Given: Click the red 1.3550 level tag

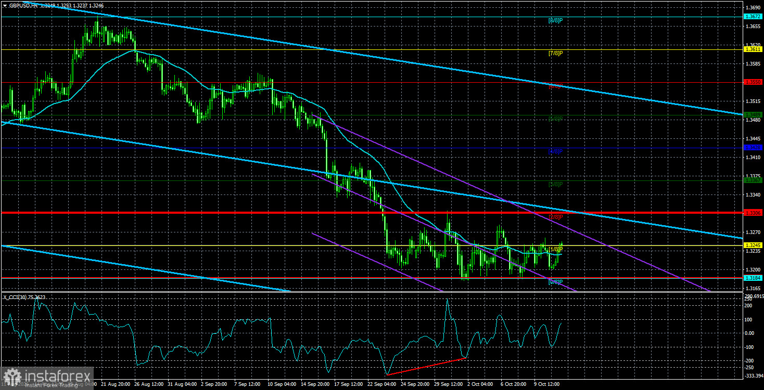Looking at the screenshot, I should [x=753, y=82].
